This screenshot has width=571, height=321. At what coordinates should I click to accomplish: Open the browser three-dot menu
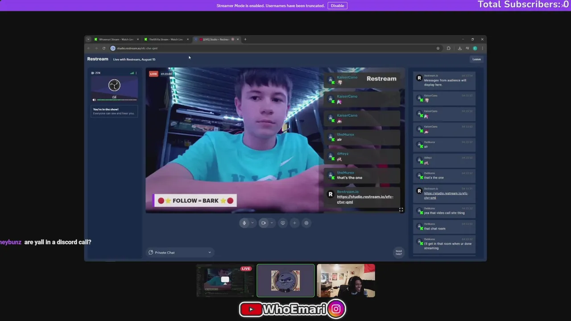(x=482, y=48)
